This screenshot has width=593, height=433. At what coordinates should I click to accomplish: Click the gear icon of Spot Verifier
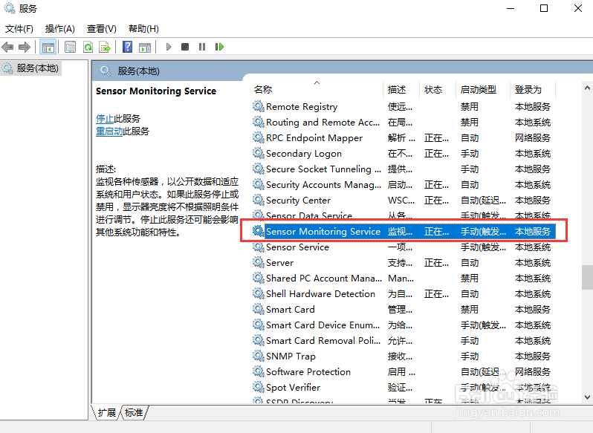pos(259,387)
